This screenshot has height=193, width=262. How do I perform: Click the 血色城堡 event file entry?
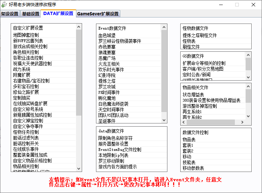tap(107, 35)
